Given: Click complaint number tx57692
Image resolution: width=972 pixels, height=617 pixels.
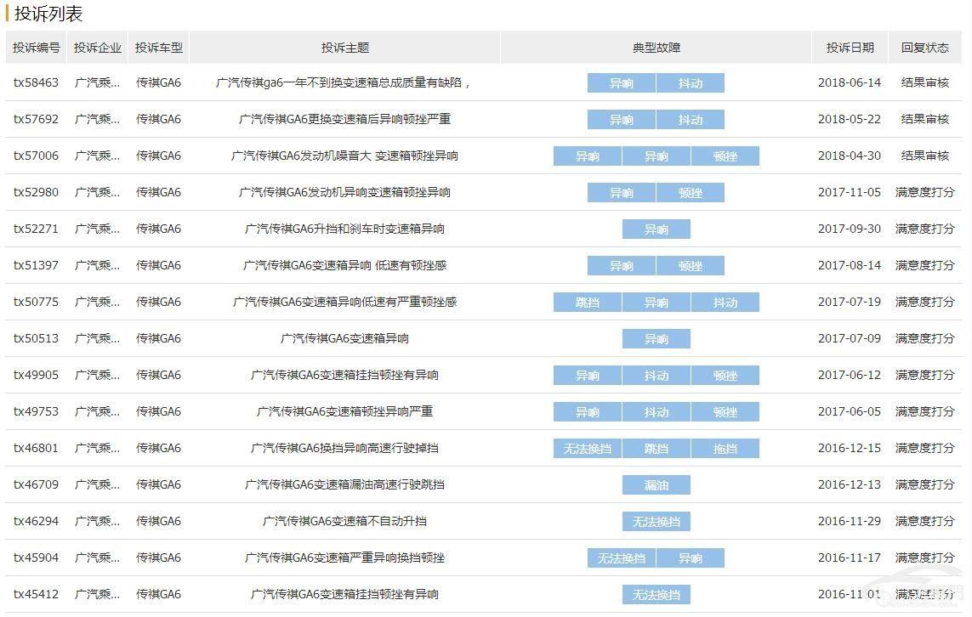Looking at the screenshot, I should point(36,119).
